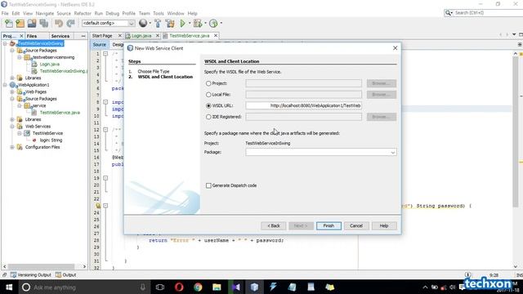Select the WSDL URL radio button
523x294 pixels.
point(208,105)
